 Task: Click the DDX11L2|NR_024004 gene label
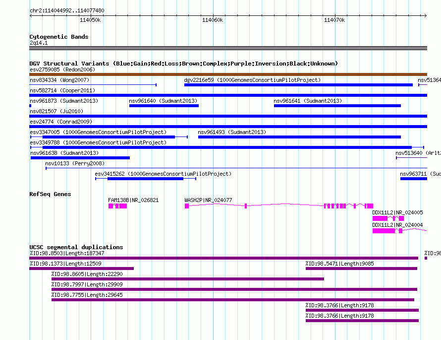tap(397, 225)
